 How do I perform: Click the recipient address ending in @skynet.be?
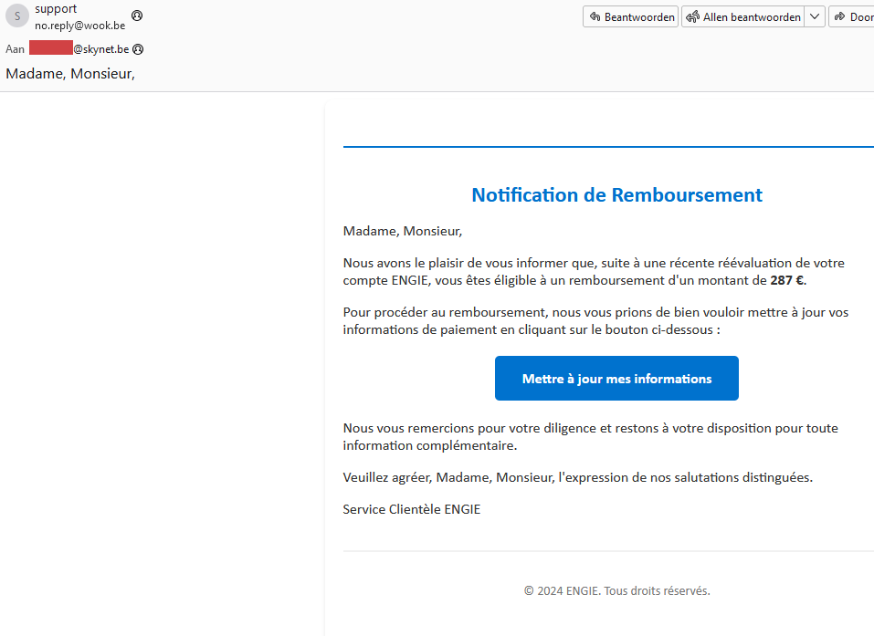(x=100, y=49)
